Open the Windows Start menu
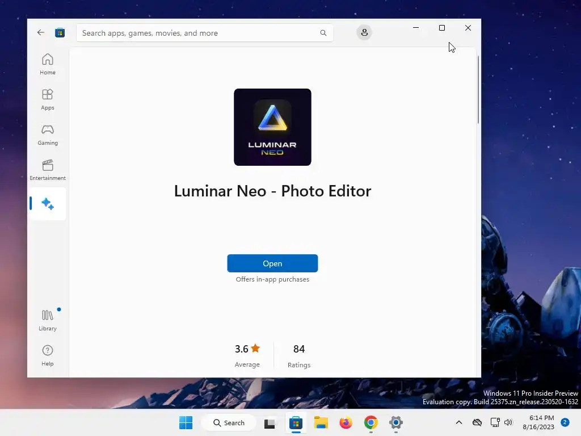581x436 pixels. tap(186, 422)
